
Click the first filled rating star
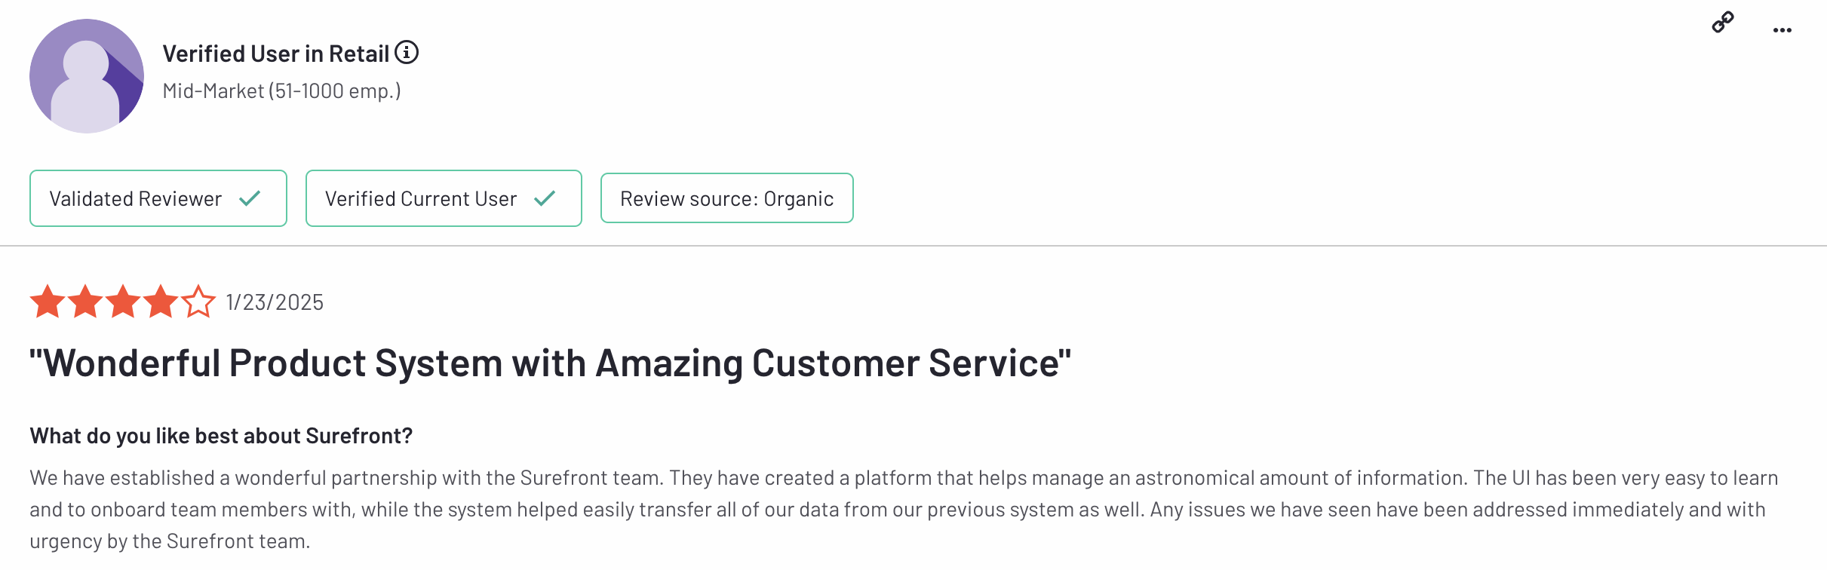click(48, 302)
